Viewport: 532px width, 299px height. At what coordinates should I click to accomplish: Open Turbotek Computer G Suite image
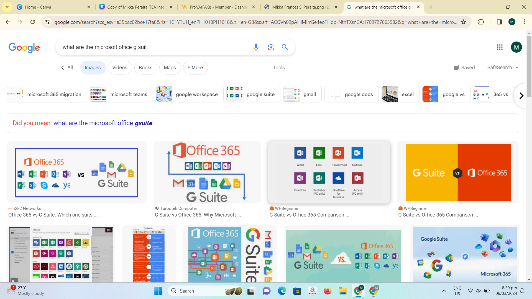click(x=207, y=172)
